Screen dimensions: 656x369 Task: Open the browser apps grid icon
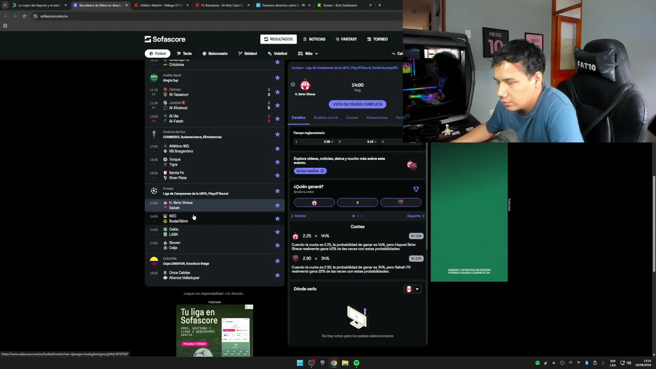click(5, 26)
